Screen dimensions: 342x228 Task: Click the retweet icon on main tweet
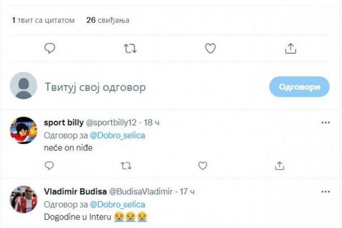click(x=130, y=48)
